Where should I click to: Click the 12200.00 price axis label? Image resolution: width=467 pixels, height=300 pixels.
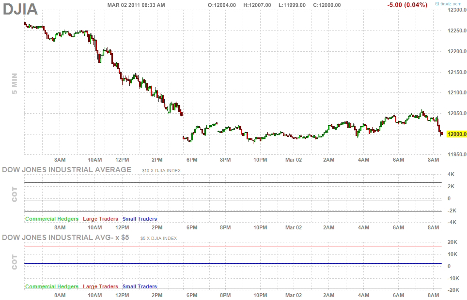(457, 51)
